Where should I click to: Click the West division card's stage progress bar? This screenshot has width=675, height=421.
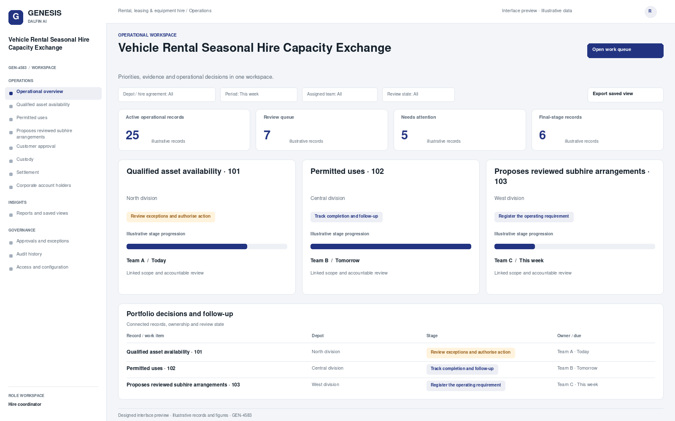(575, 247)
